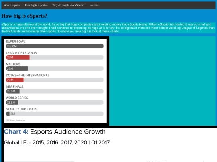Click the NBA FINALS label
217x162 pixels.
(x=15, y=87)
